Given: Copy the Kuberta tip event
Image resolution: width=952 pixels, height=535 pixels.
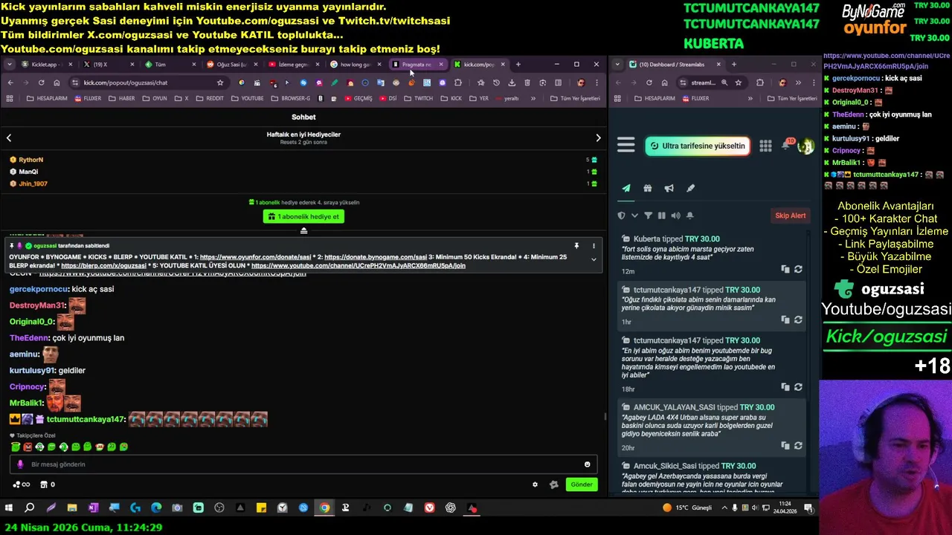Looking at the screenshot, I should 785,269.
